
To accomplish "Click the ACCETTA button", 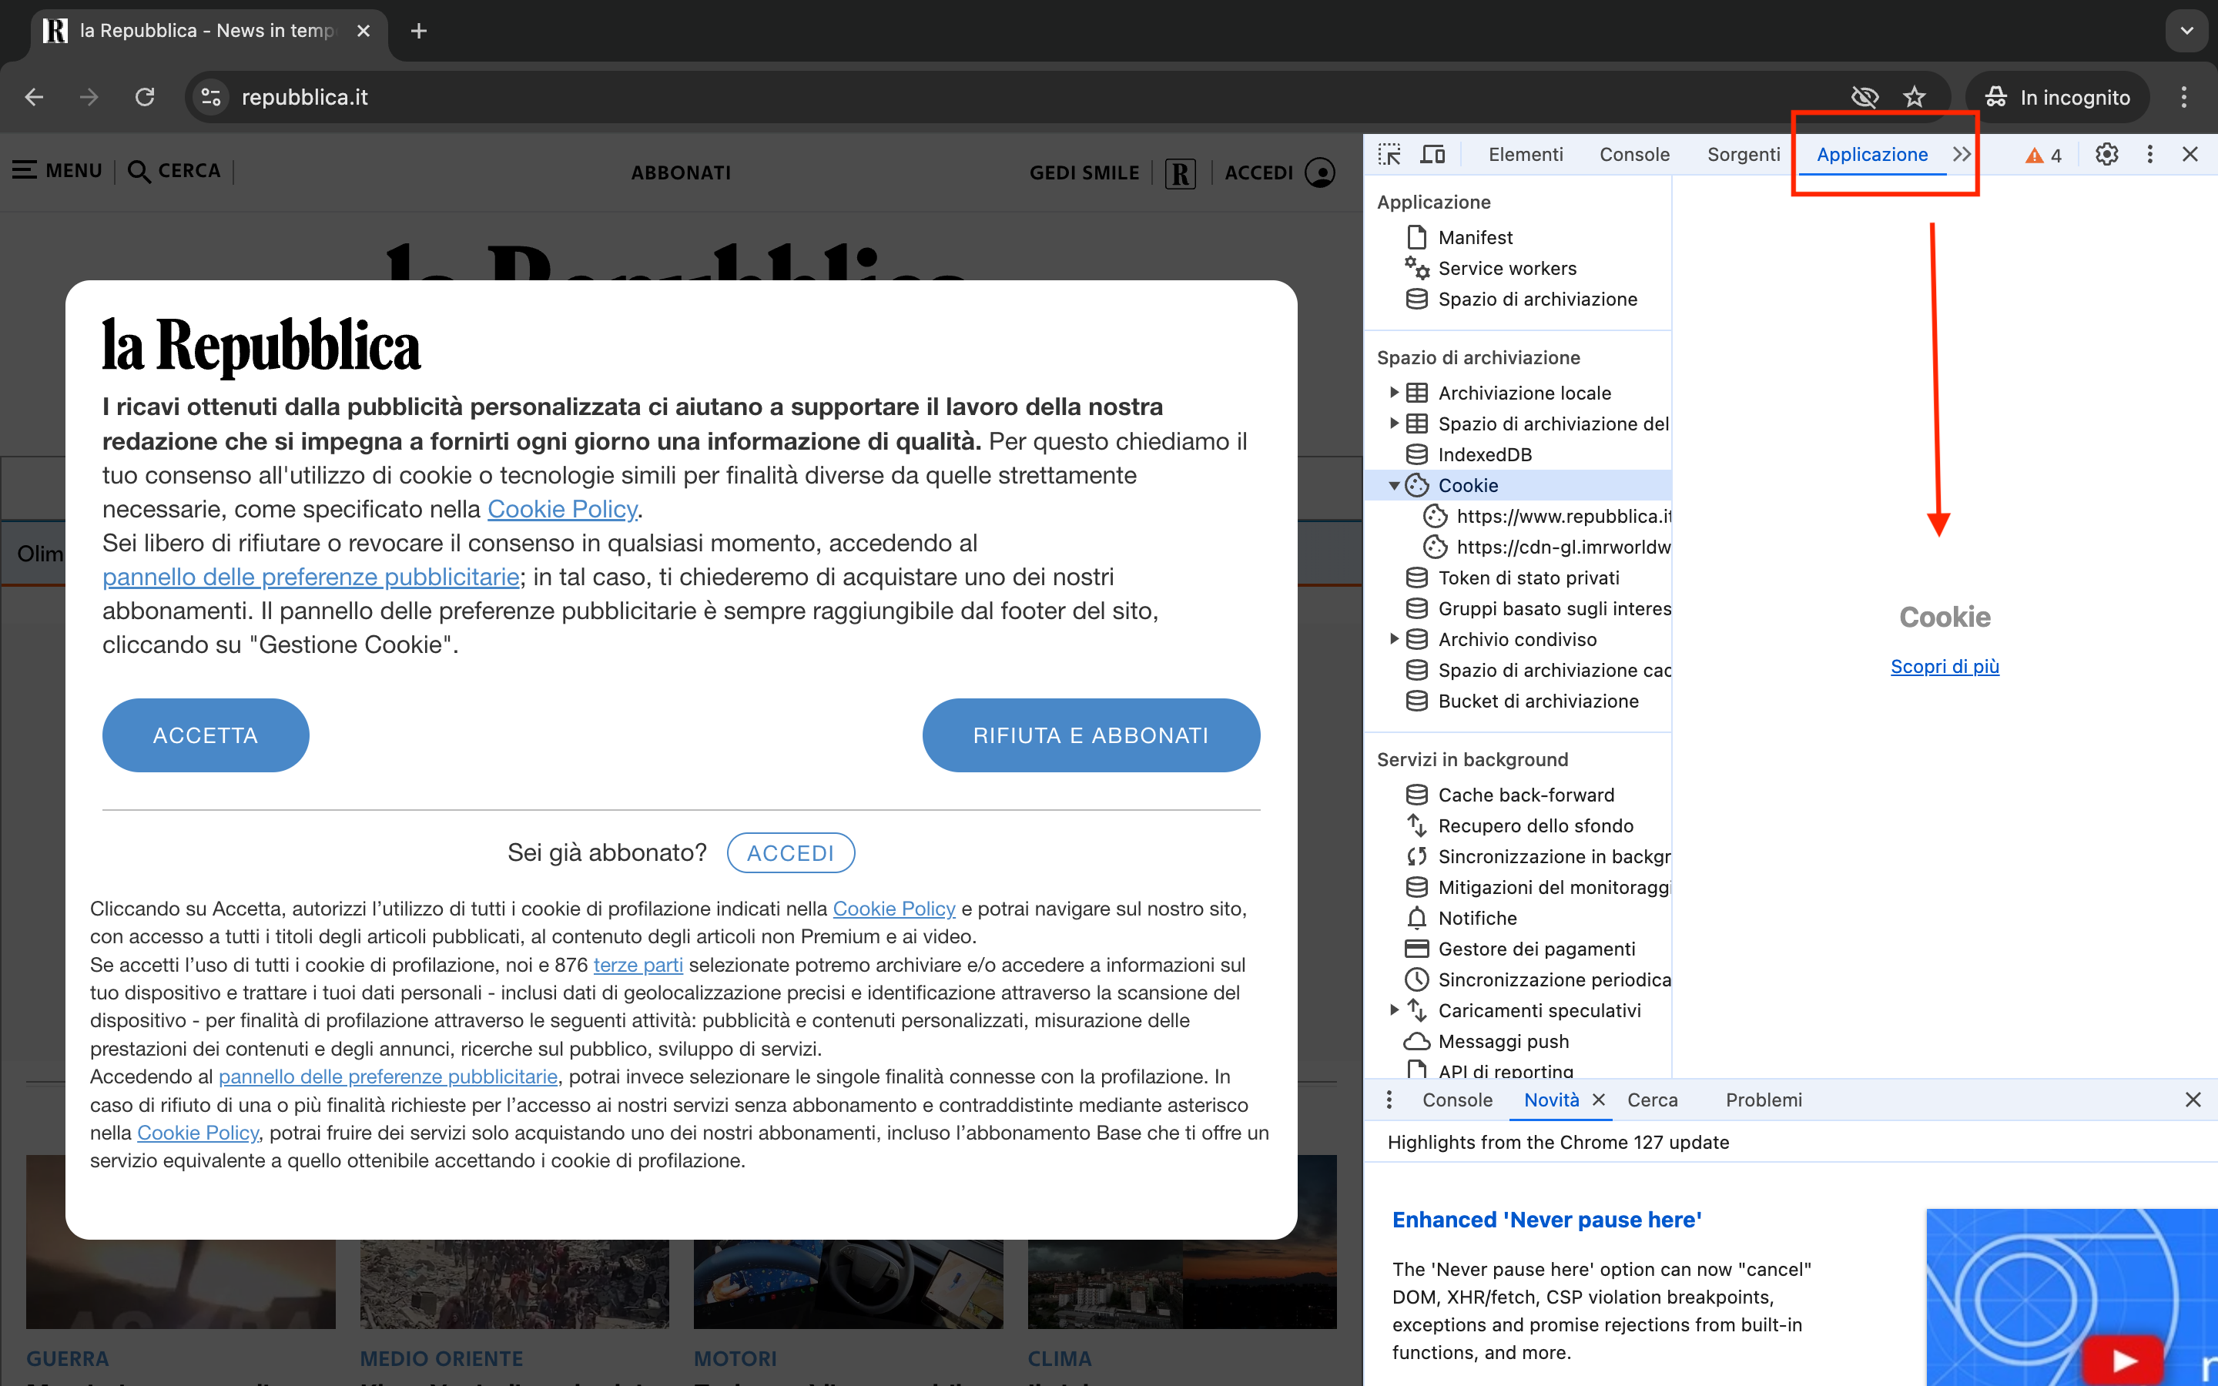I will point(206,735).
